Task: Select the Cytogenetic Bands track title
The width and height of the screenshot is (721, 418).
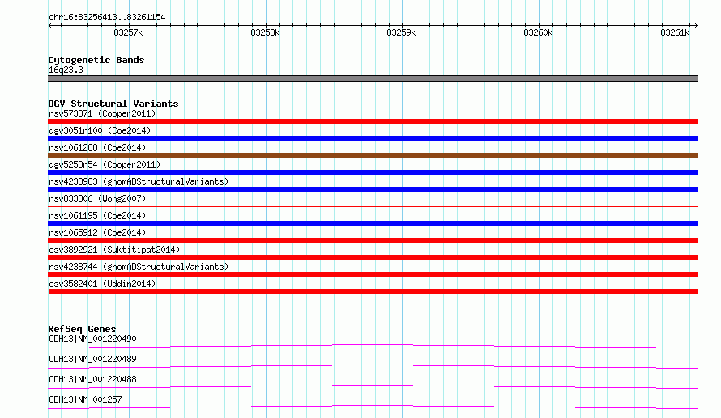Action: click(x=96, y=60)
